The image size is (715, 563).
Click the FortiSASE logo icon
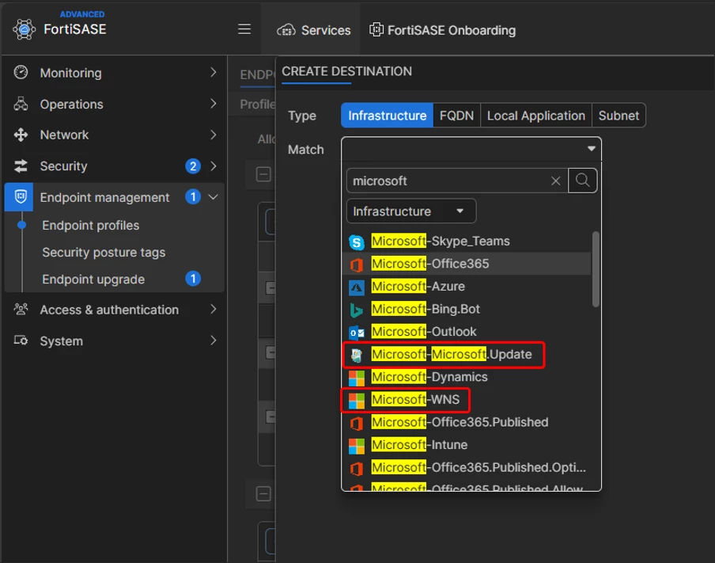tap(25, 29)
